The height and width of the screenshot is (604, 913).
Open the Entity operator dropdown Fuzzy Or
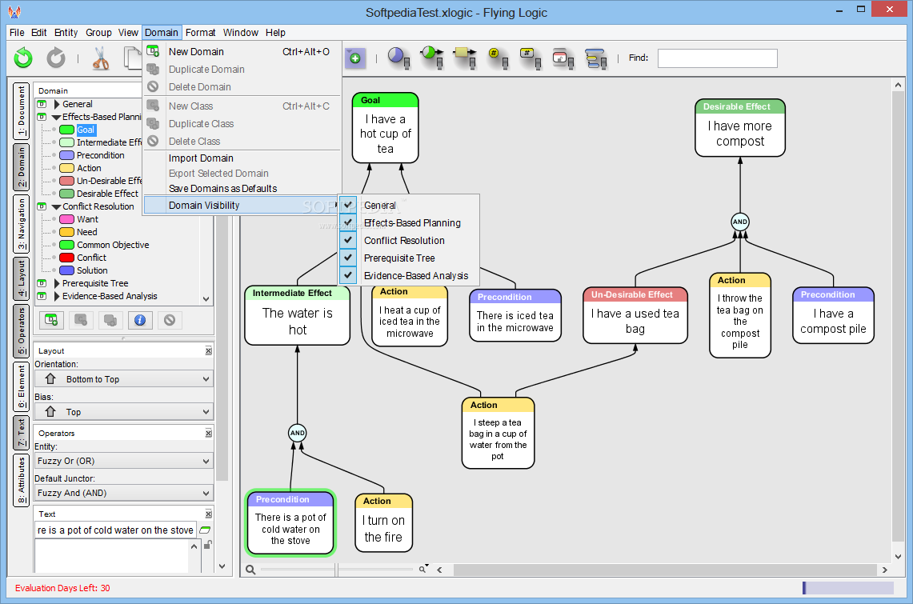[x=124, y=461]
